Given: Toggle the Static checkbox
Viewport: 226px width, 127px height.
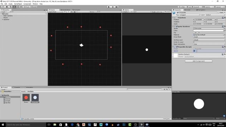Looking at the screenshot, I should click(219, 13).
